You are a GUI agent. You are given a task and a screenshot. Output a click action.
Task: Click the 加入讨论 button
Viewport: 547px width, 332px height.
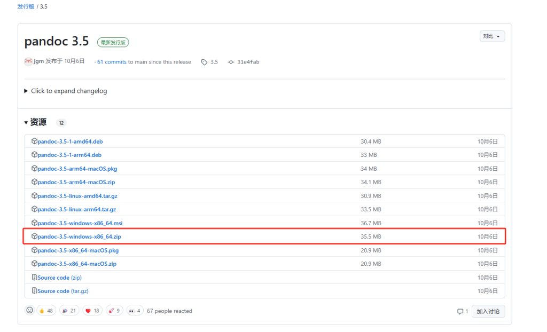(488, 311)
